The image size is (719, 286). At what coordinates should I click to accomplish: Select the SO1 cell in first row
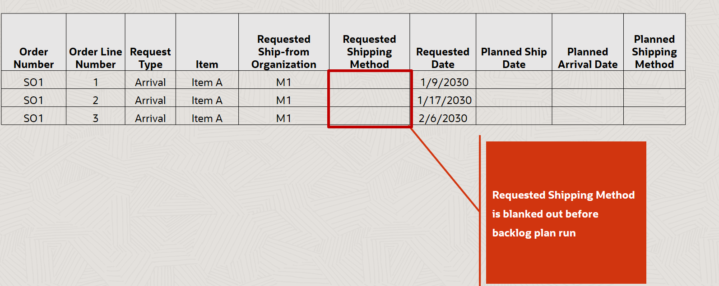tap(33, 82)
